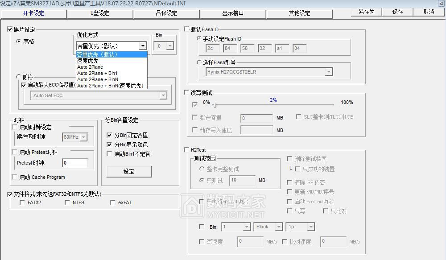This screenshot has height=260, width=446.
Task: Enable the H2Test checkbox
Action: (x=187, y=150)
